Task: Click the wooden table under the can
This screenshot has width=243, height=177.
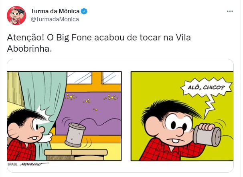Action: pyautogui.click(x=76, y=155)
